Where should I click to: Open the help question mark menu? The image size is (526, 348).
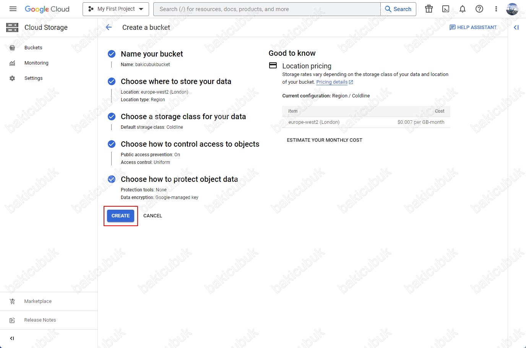479,9
